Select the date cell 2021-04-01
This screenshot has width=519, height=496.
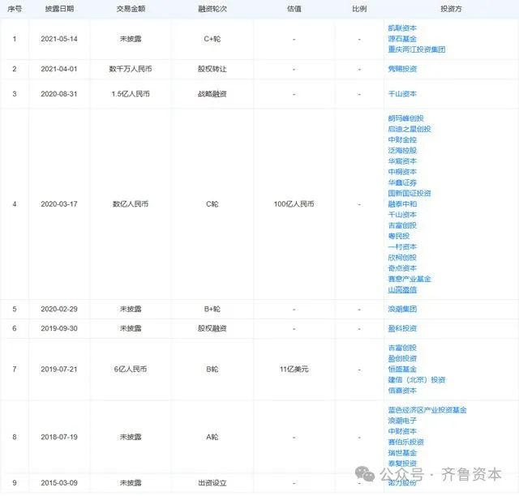59,69
